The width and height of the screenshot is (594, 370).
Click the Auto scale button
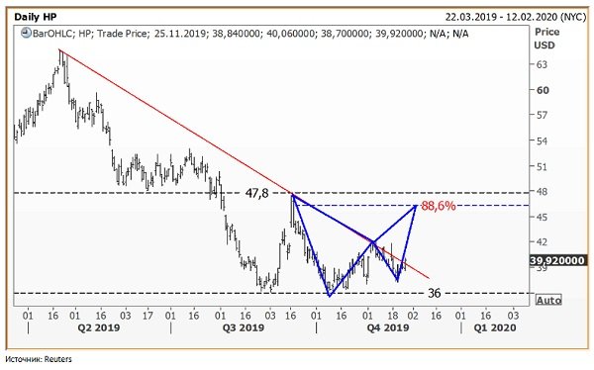(548, 301)
